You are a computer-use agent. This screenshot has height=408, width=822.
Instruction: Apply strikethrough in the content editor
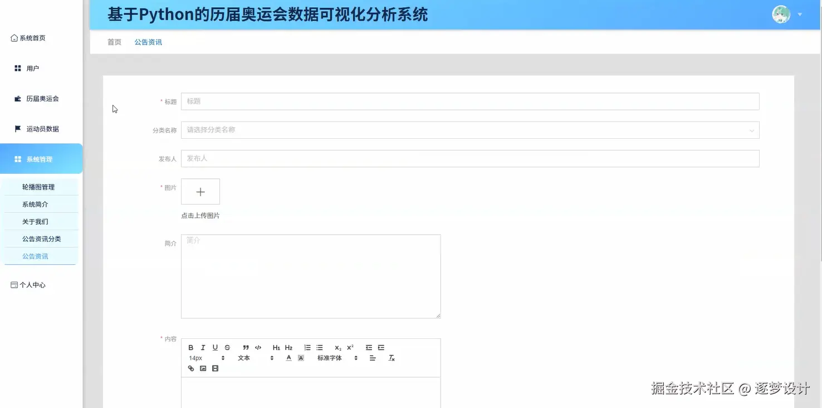[x=227, y=347]
